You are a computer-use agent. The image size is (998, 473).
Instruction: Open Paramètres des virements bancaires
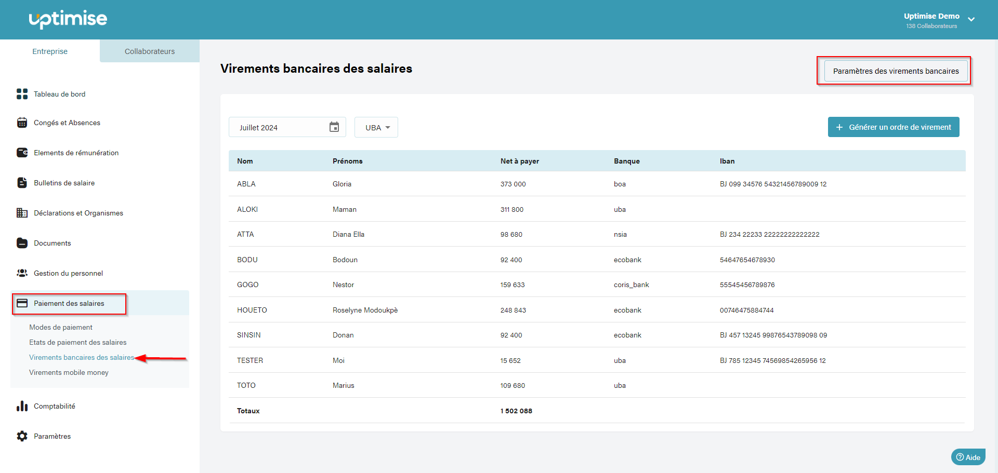pos(895,71)
